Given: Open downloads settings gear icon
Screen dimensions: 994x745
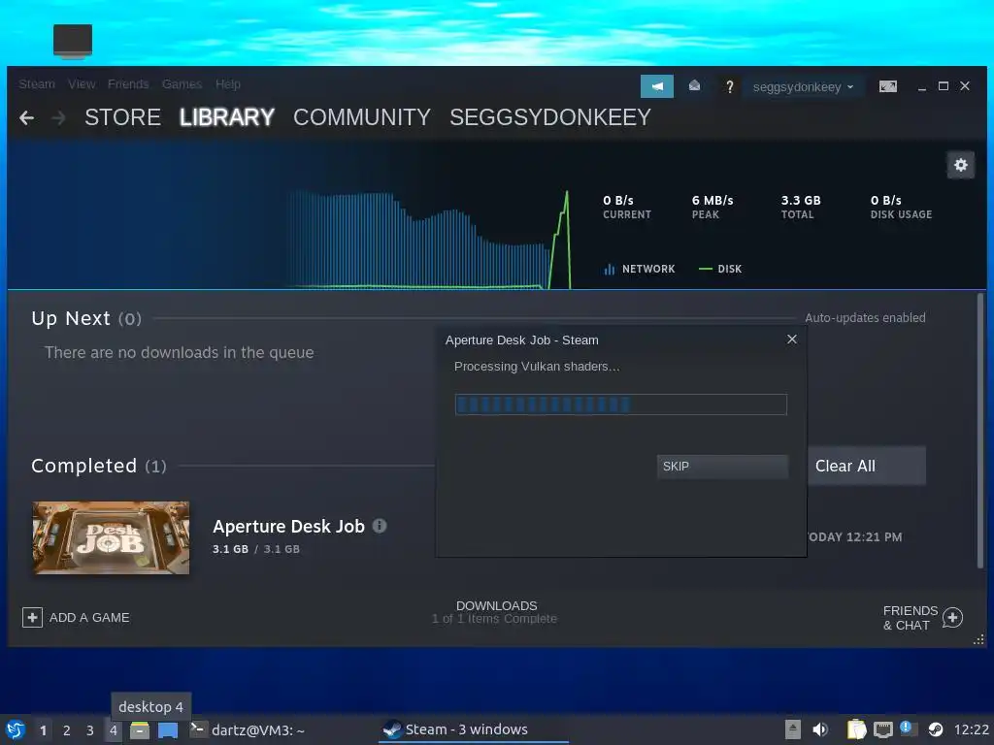Looking at the screenshot, I should 961,165.
